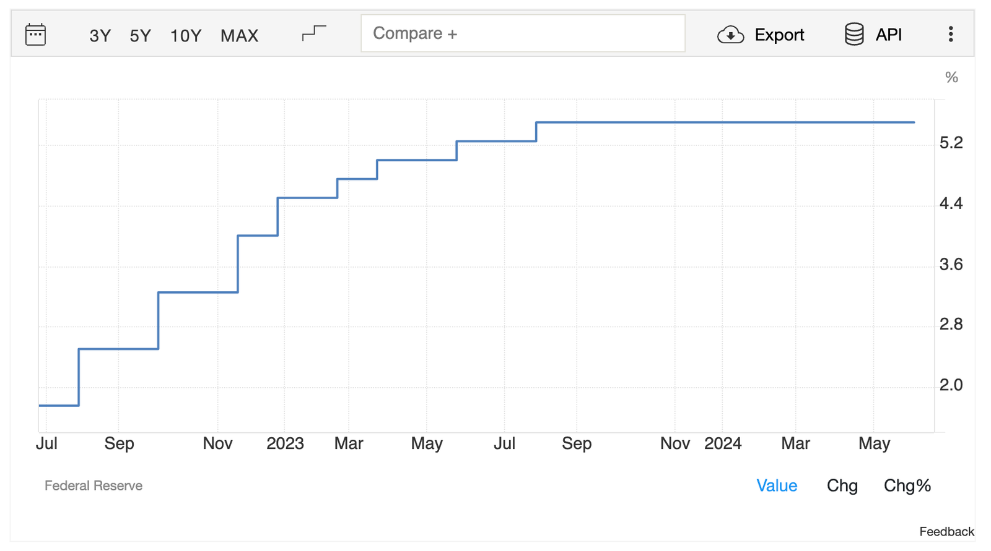Select the 5Y time range
This screenshot has width=991, height=551.
coord(140,36)
